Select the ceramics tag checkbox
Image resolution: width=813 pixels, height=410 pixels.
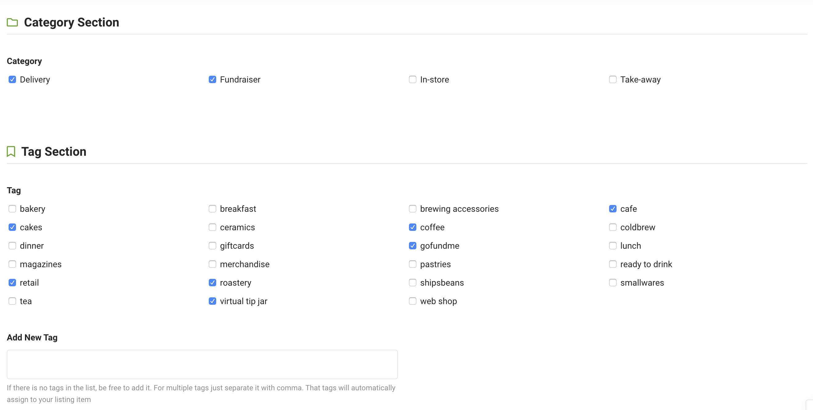click(212, 227)
